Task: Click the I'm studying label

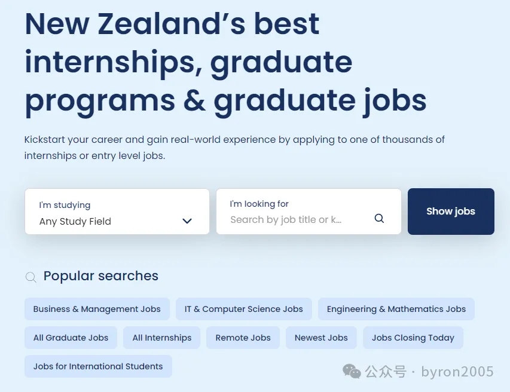Action: [x=65, y=205]
